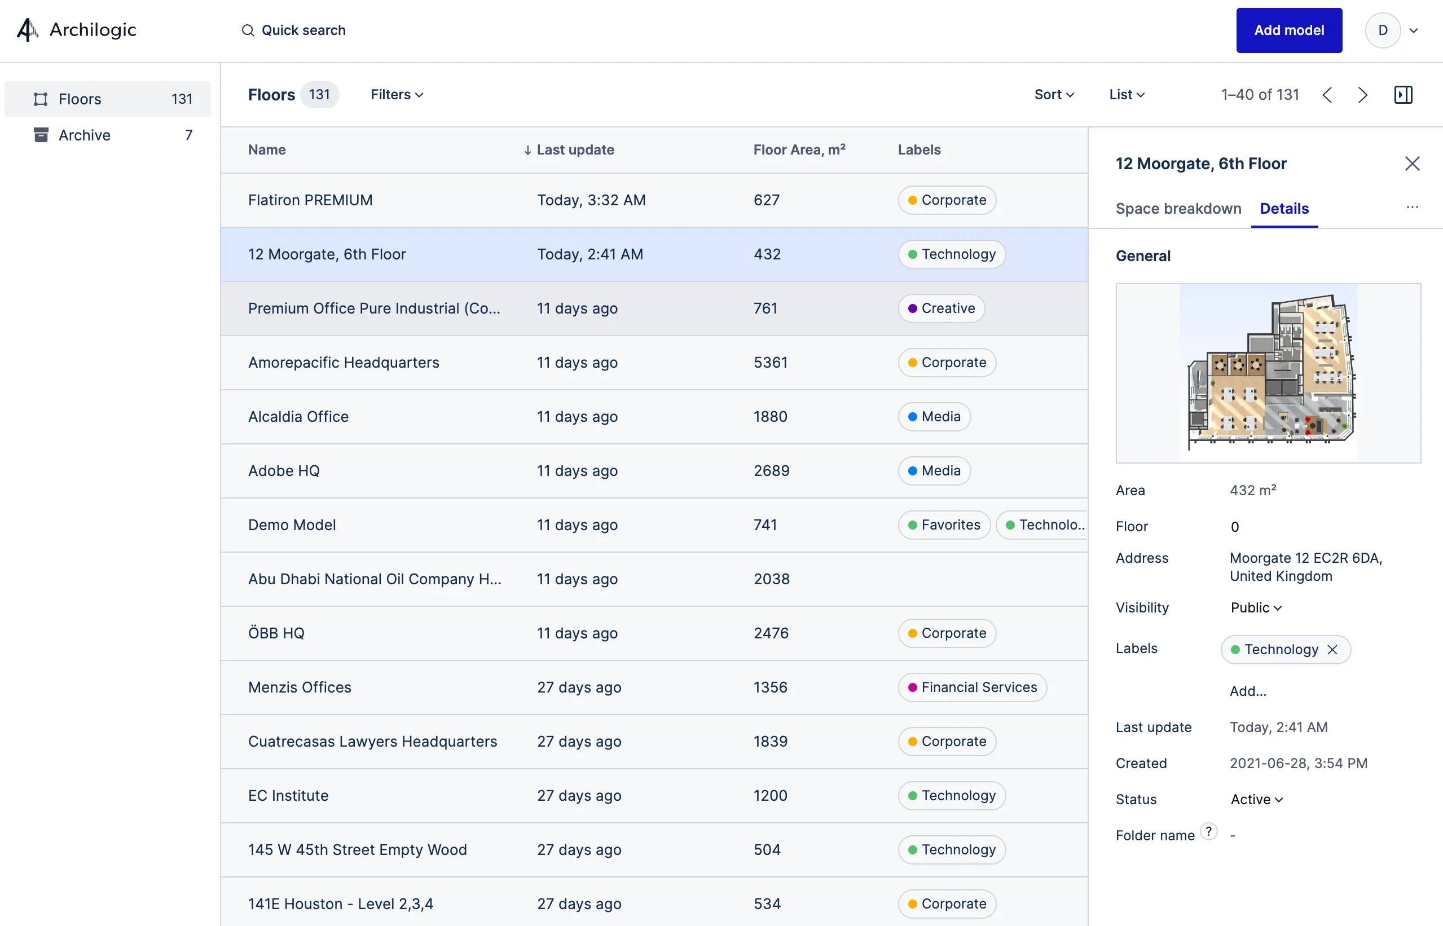Viewport: 1443px width, 926px height.
Task: Toggle the side panel layout icon
Action: pos(1403,94)
